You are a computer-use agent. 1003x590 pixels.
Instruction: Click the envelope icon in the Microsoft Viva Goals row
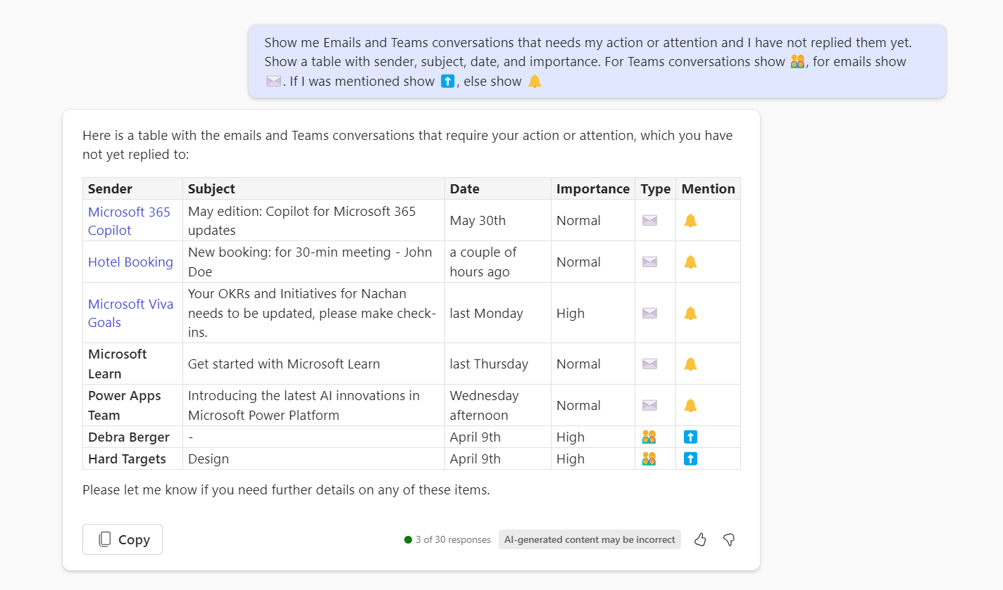tap(649, 314)
